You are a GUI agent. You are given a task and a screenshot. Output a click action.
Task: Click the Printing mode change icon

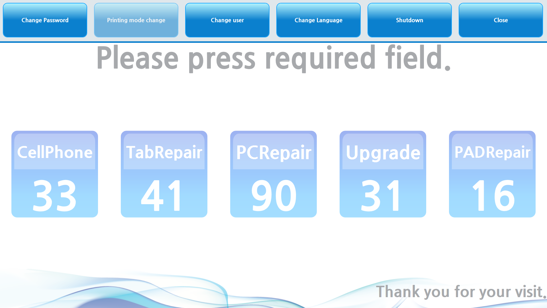[x=136, y=20]
